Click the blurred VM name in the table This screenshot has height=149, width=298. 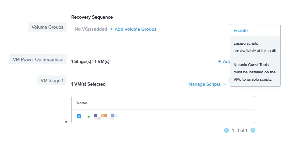pyautogui.click(x=106, y=117)
